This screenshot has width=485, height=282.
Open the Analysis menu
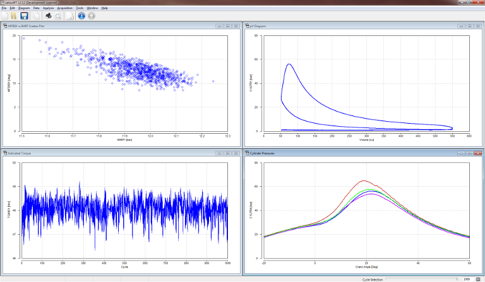[x=49, y=8]
